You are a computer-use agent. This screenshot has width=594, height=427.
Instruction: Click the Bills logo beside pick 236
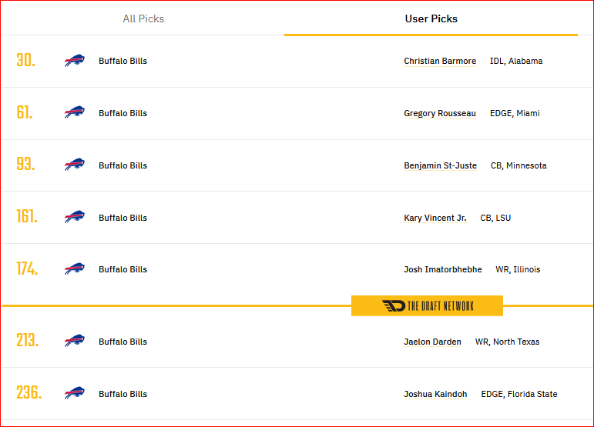pos(75,393)
